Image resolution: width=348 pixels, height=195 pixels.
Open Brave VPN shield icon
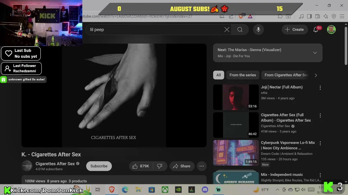334,16
